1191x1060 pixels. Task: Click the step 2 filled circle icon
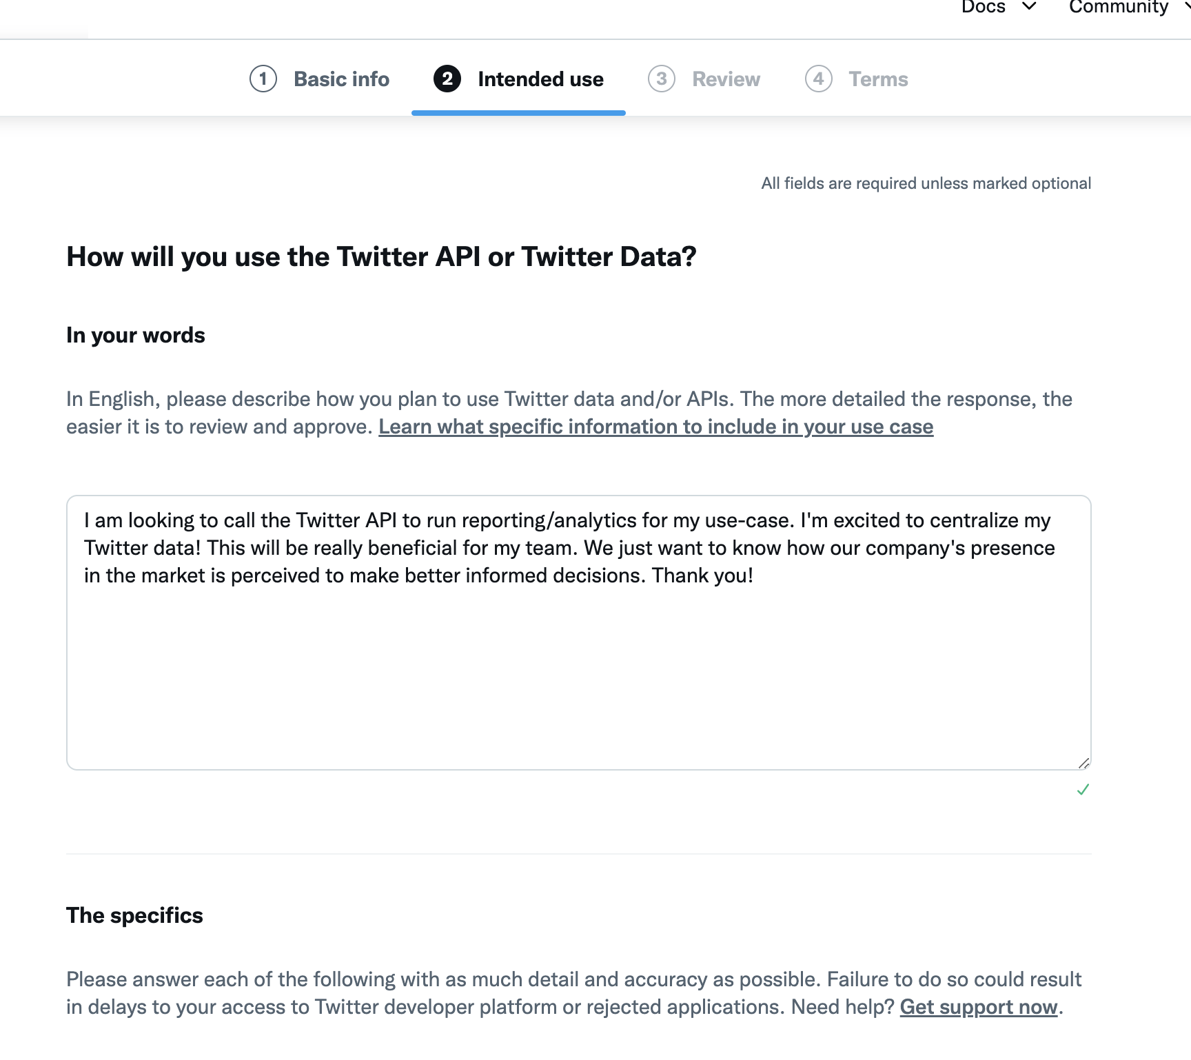447,79
